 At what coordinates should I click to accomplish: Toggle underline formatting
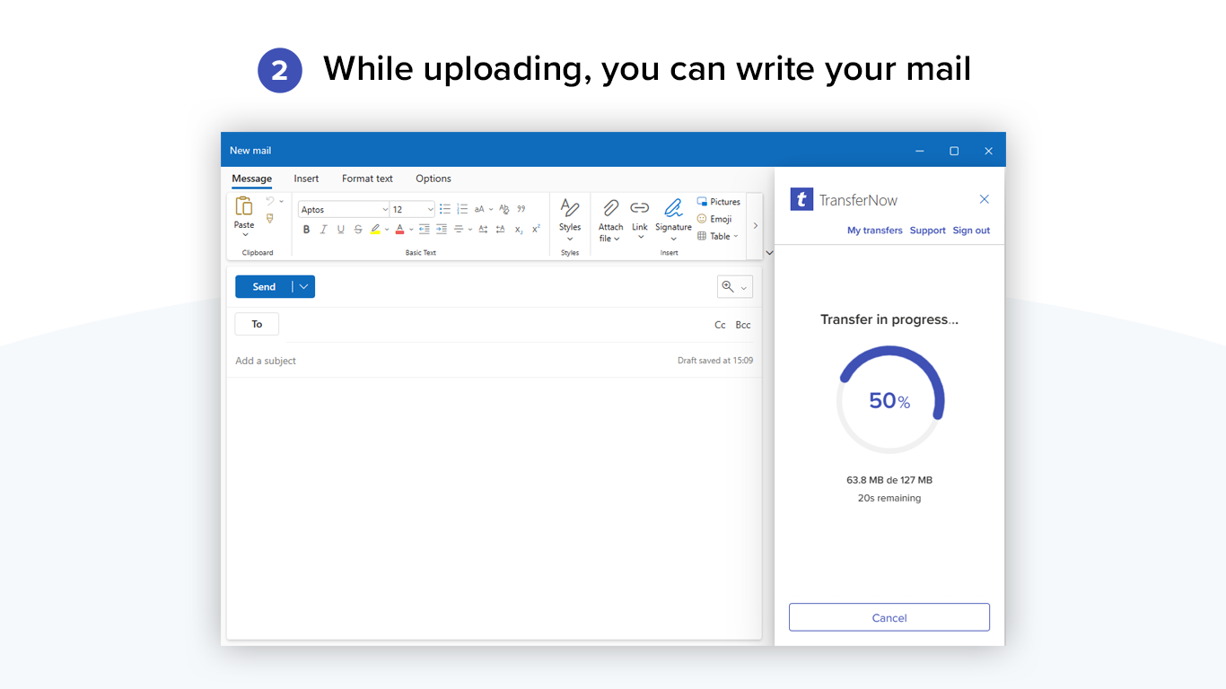pyautogui.click(x=340, y=230)
